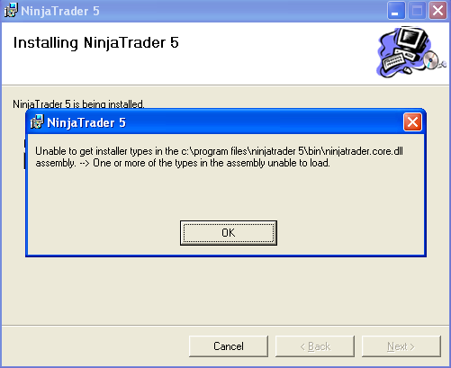Confirm the error with the OK button
Viewport: 451px width, 368px height.
[x=229, y=233]
